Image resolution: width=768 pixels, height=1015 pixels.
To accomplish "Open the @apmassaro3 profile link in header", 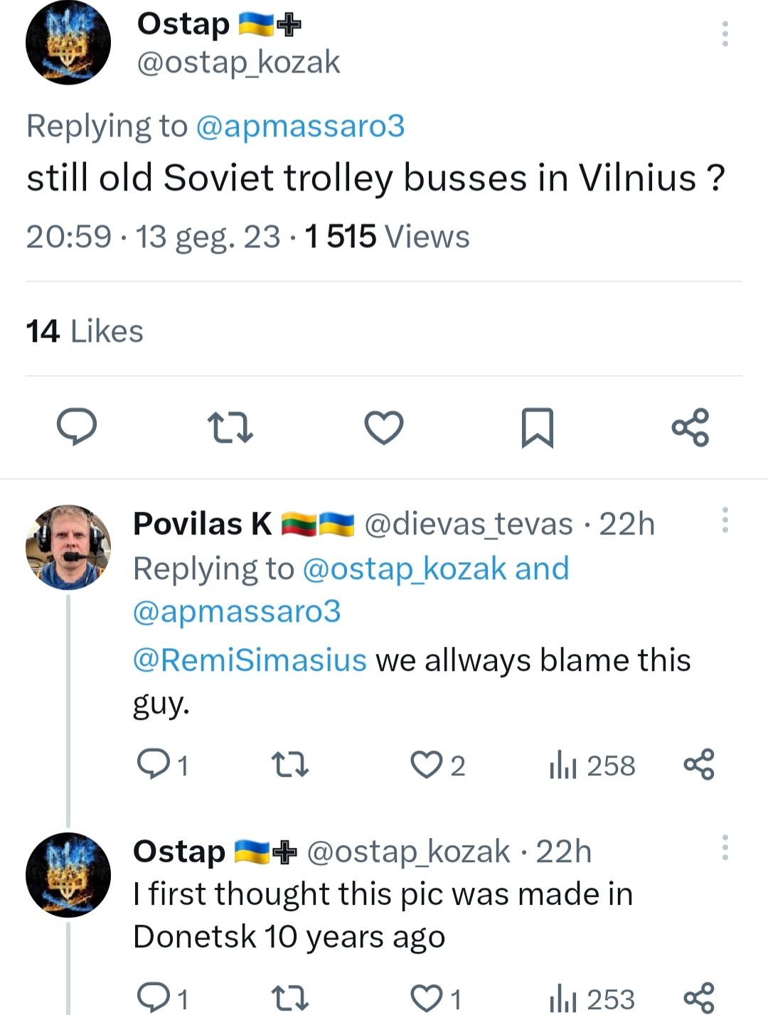I will click(x=299, y=127).
